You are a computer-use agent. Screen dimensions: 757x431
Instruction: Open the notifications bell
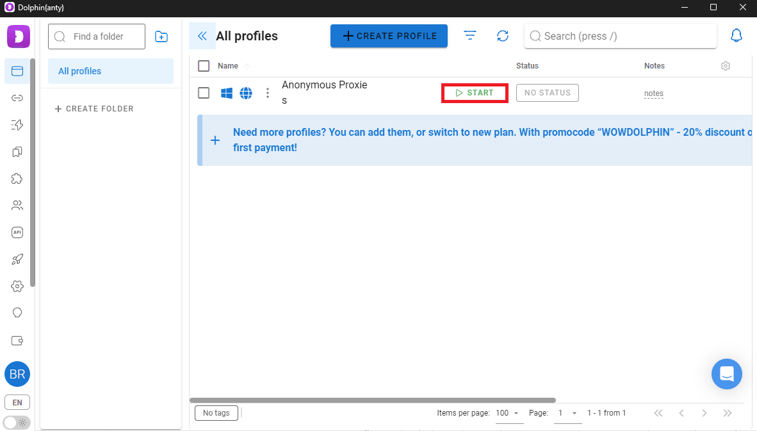[737, 36]
